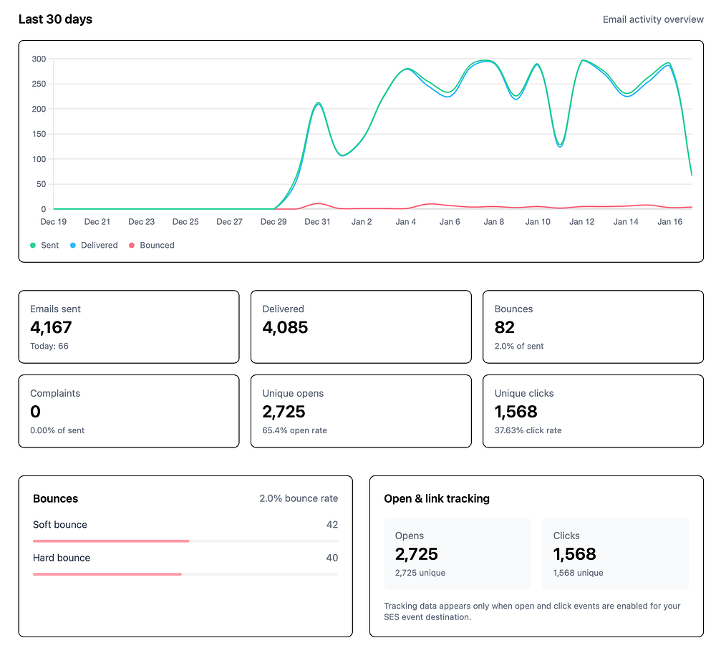Toggle the Delivered series legend dot
The width and height of the screenshot is (716, 653).
[x=73, y=245]
